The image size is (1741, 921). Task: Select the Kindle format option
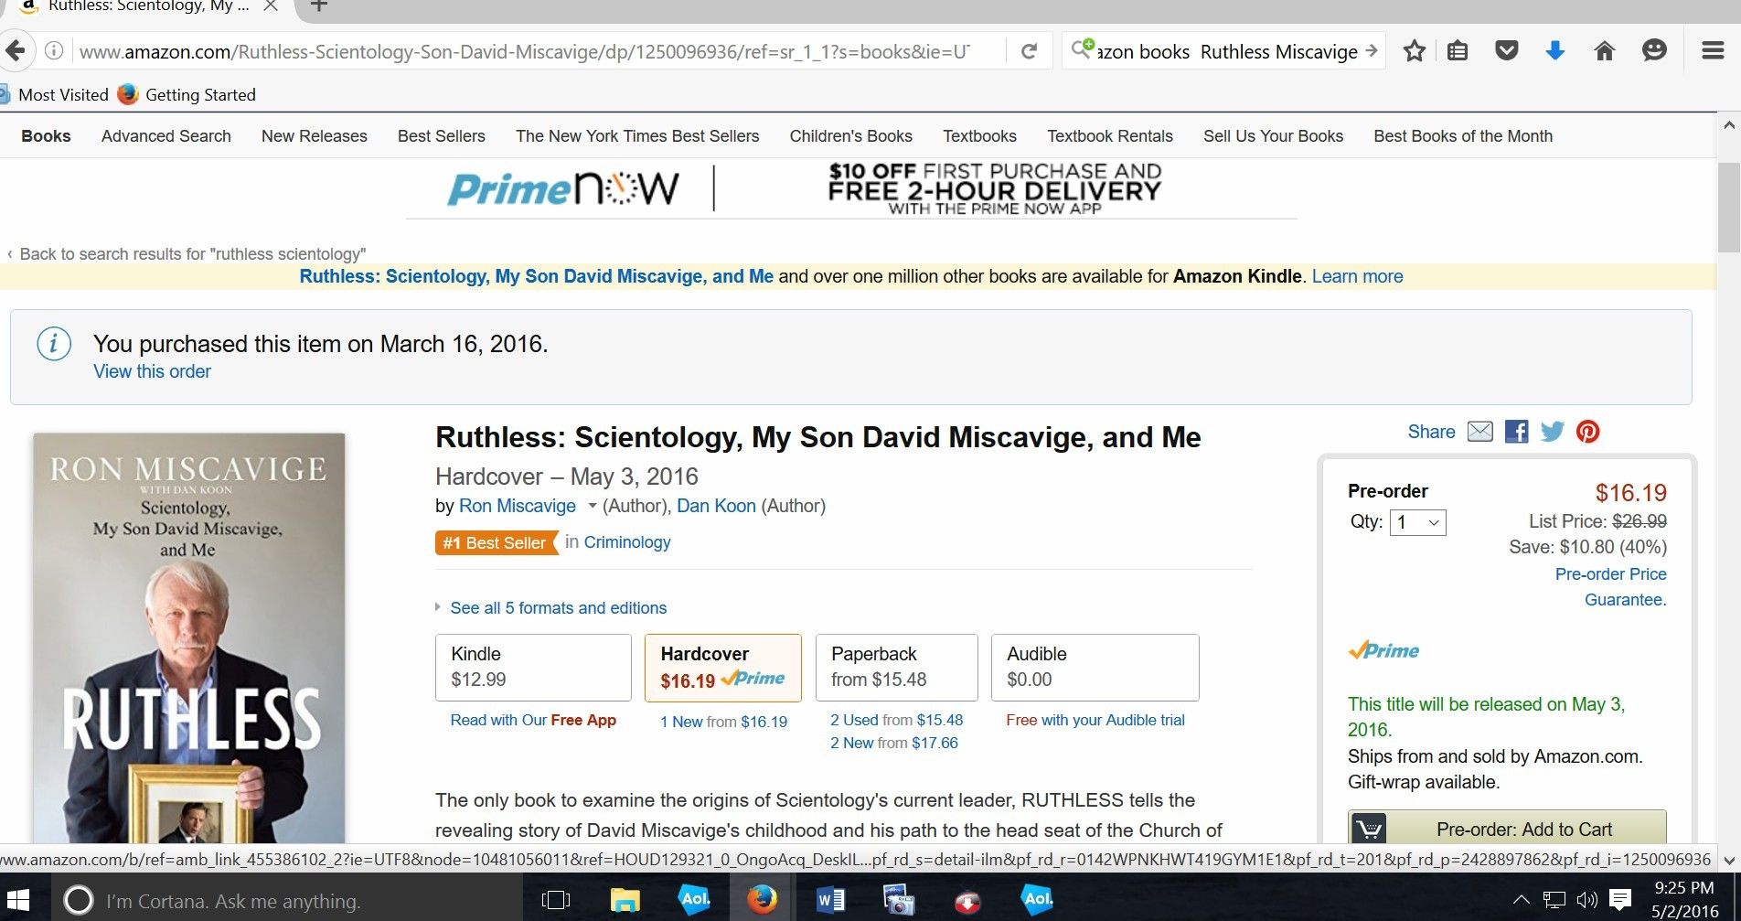point(533,668)
